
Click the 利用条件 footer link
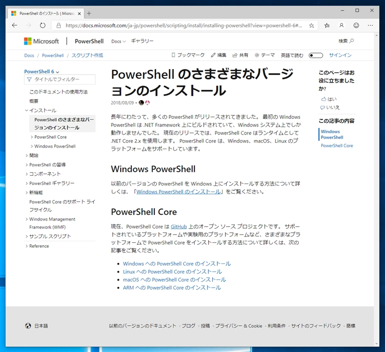(x=277, y=326)
